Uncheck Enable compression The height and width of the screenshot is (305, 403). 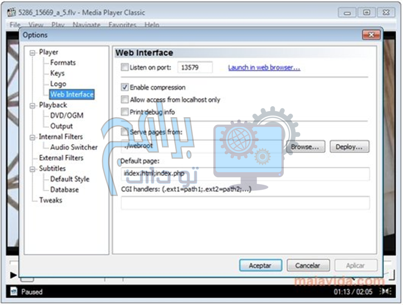pos(125,88)
